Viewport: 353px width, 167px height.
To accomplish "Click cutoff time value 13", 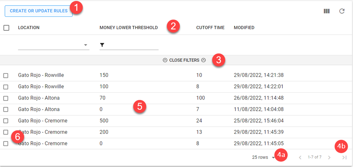I will click(x=199, y=132).
